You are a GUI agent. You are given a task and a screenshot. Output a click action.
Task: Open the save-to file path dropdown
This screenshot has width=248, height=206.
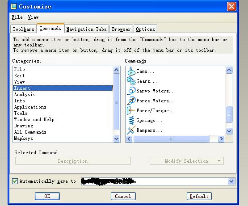(231, 181)
